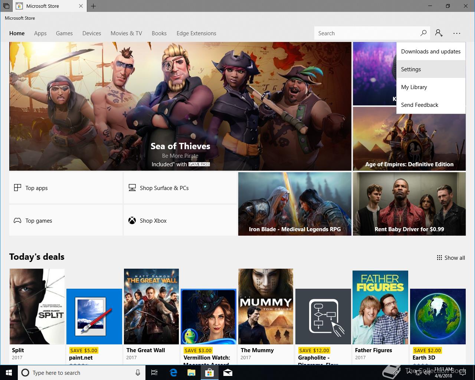Viewport: 475px width, 380px height.
Task: Click the Today's deals heading
Action: pos(37,257)
